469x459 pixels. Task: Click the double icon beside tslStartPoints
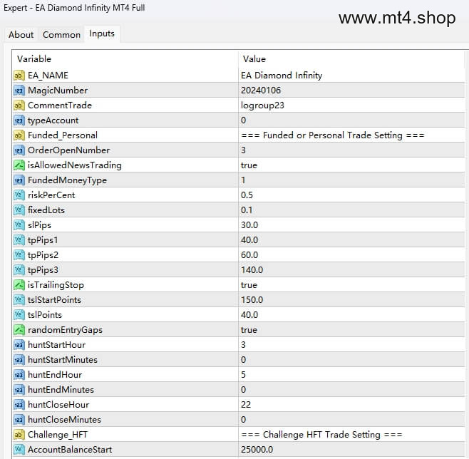pos(19,299)
